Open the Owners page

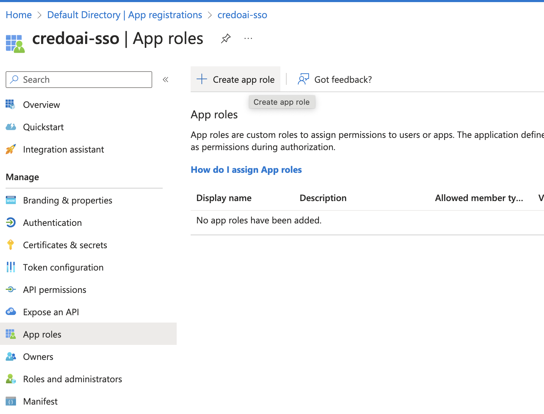(x=38, y=357)
